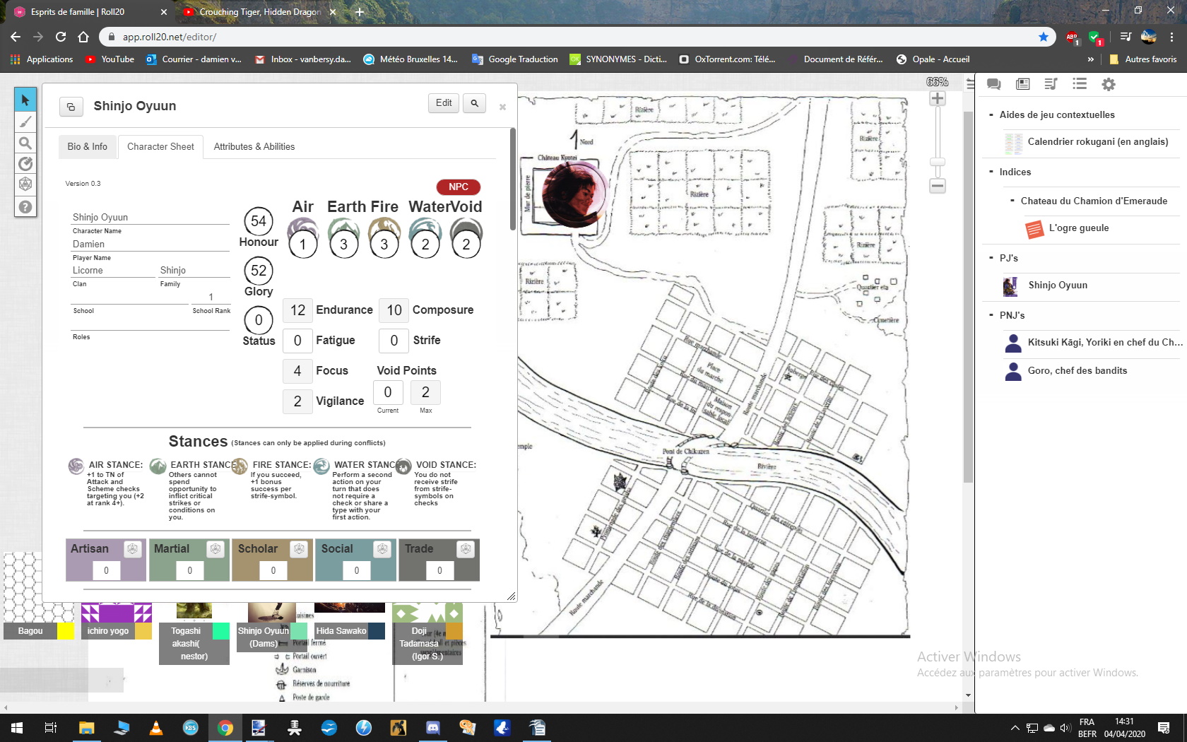Screen dimensions: 1187x742
Task: Open the Turn Order clock tool
Action: [25, 164]
